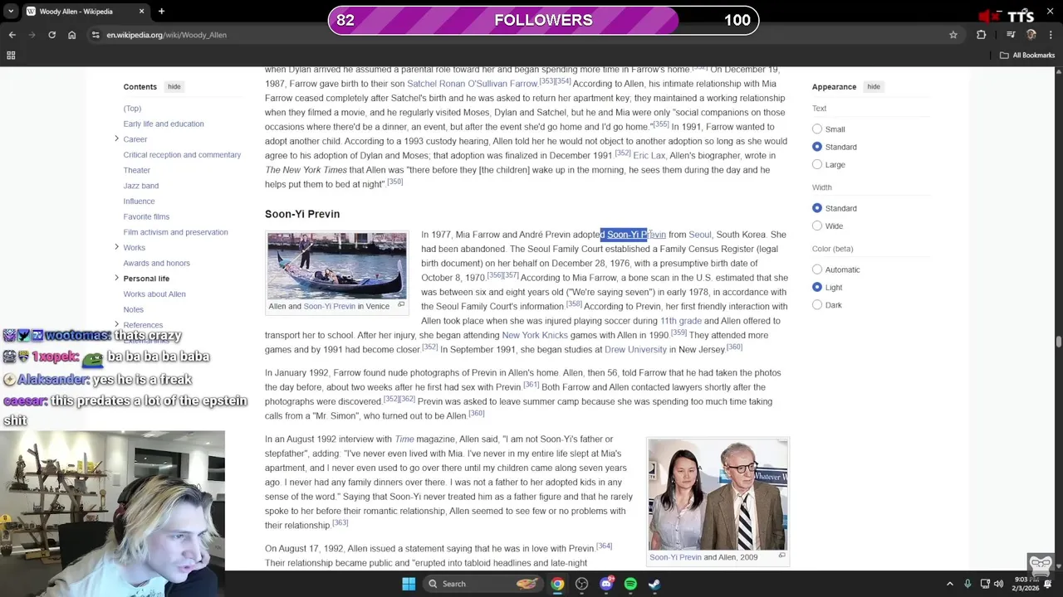Open the tab search dropdown arrow
The width and height of the screenshot is (1063, 597).
[x=11, y=12]
